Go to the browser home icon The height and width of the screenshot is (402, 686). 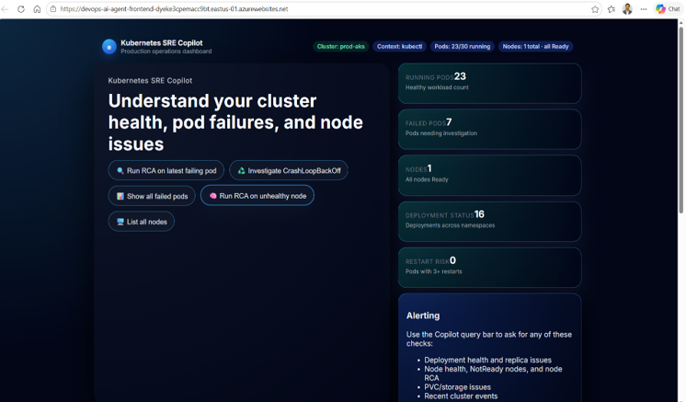click(37, 9)
